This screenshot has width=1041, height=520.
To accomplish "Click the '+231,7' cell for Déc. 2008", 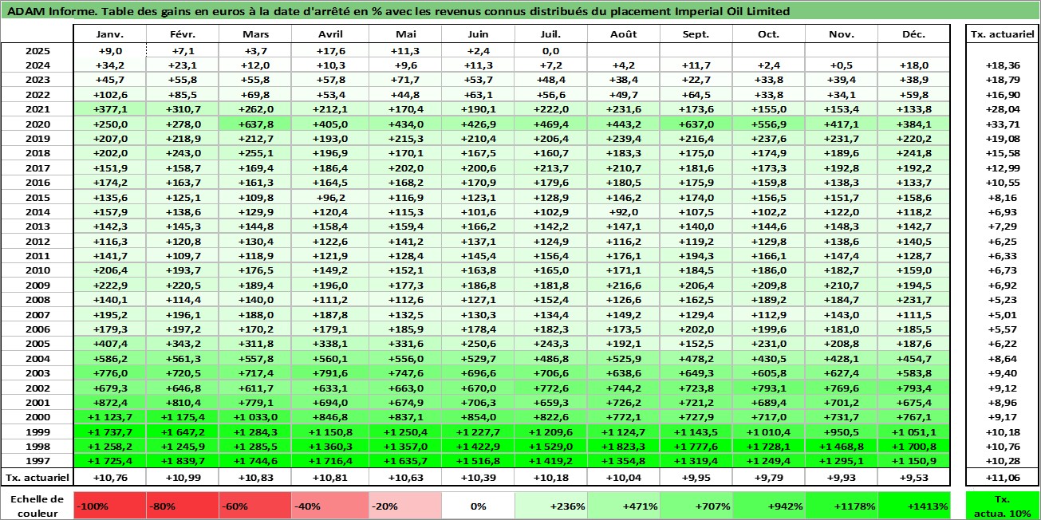I will click(x=913, y=300).
